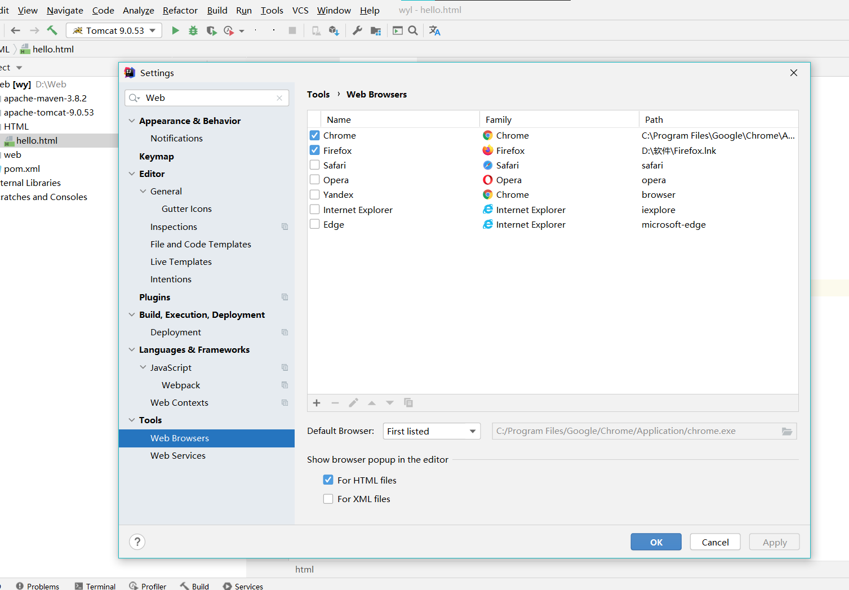Click the Translate icon in toolbar

click(434, 30)
